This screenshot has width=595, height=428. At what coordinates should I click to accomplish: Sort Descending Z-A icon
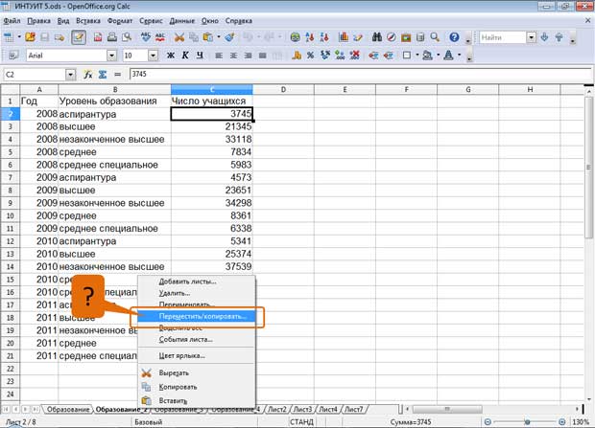(324, 37)
